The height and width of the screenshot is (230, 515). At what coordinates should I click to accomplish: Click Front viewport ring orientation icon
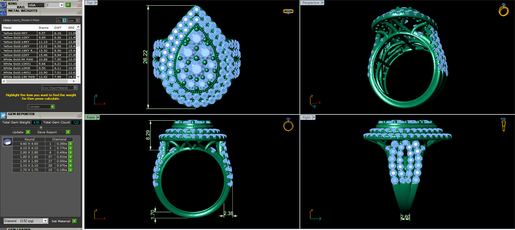click(288, 125)
